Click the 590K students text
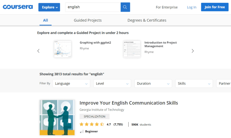The height and width of the screenshot is (138, 231). (x=141, y=125)
